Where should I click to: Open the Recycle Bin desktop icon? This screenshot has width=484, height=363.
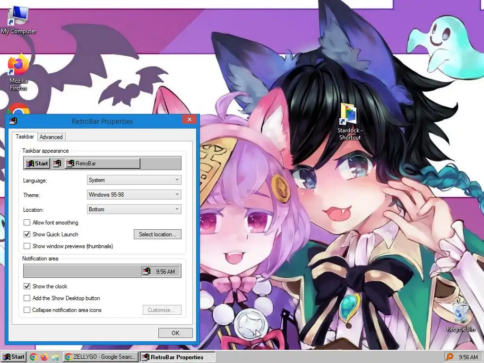click(x=460, y=317)
